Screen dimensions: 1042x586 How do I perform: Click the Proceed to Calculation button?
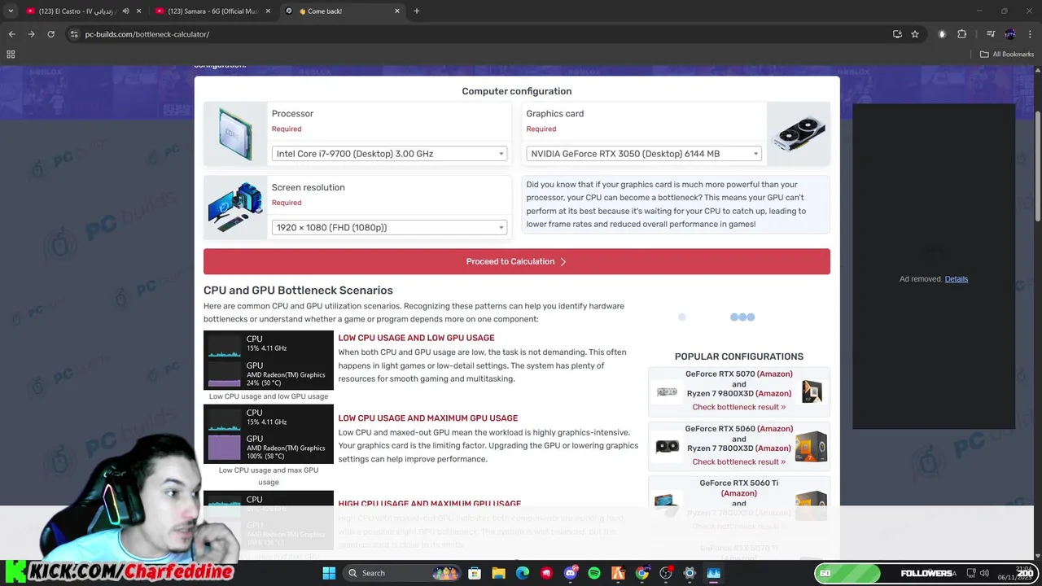tap(517, 261)
